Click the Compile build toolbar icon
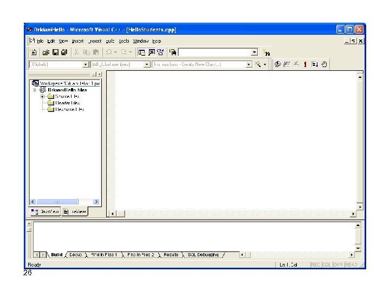The image size is (390, 292). pos(277,64)
